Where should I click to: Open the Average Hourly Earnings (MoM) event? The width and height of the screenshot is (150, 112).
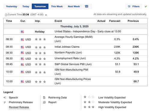pos(73,39)
